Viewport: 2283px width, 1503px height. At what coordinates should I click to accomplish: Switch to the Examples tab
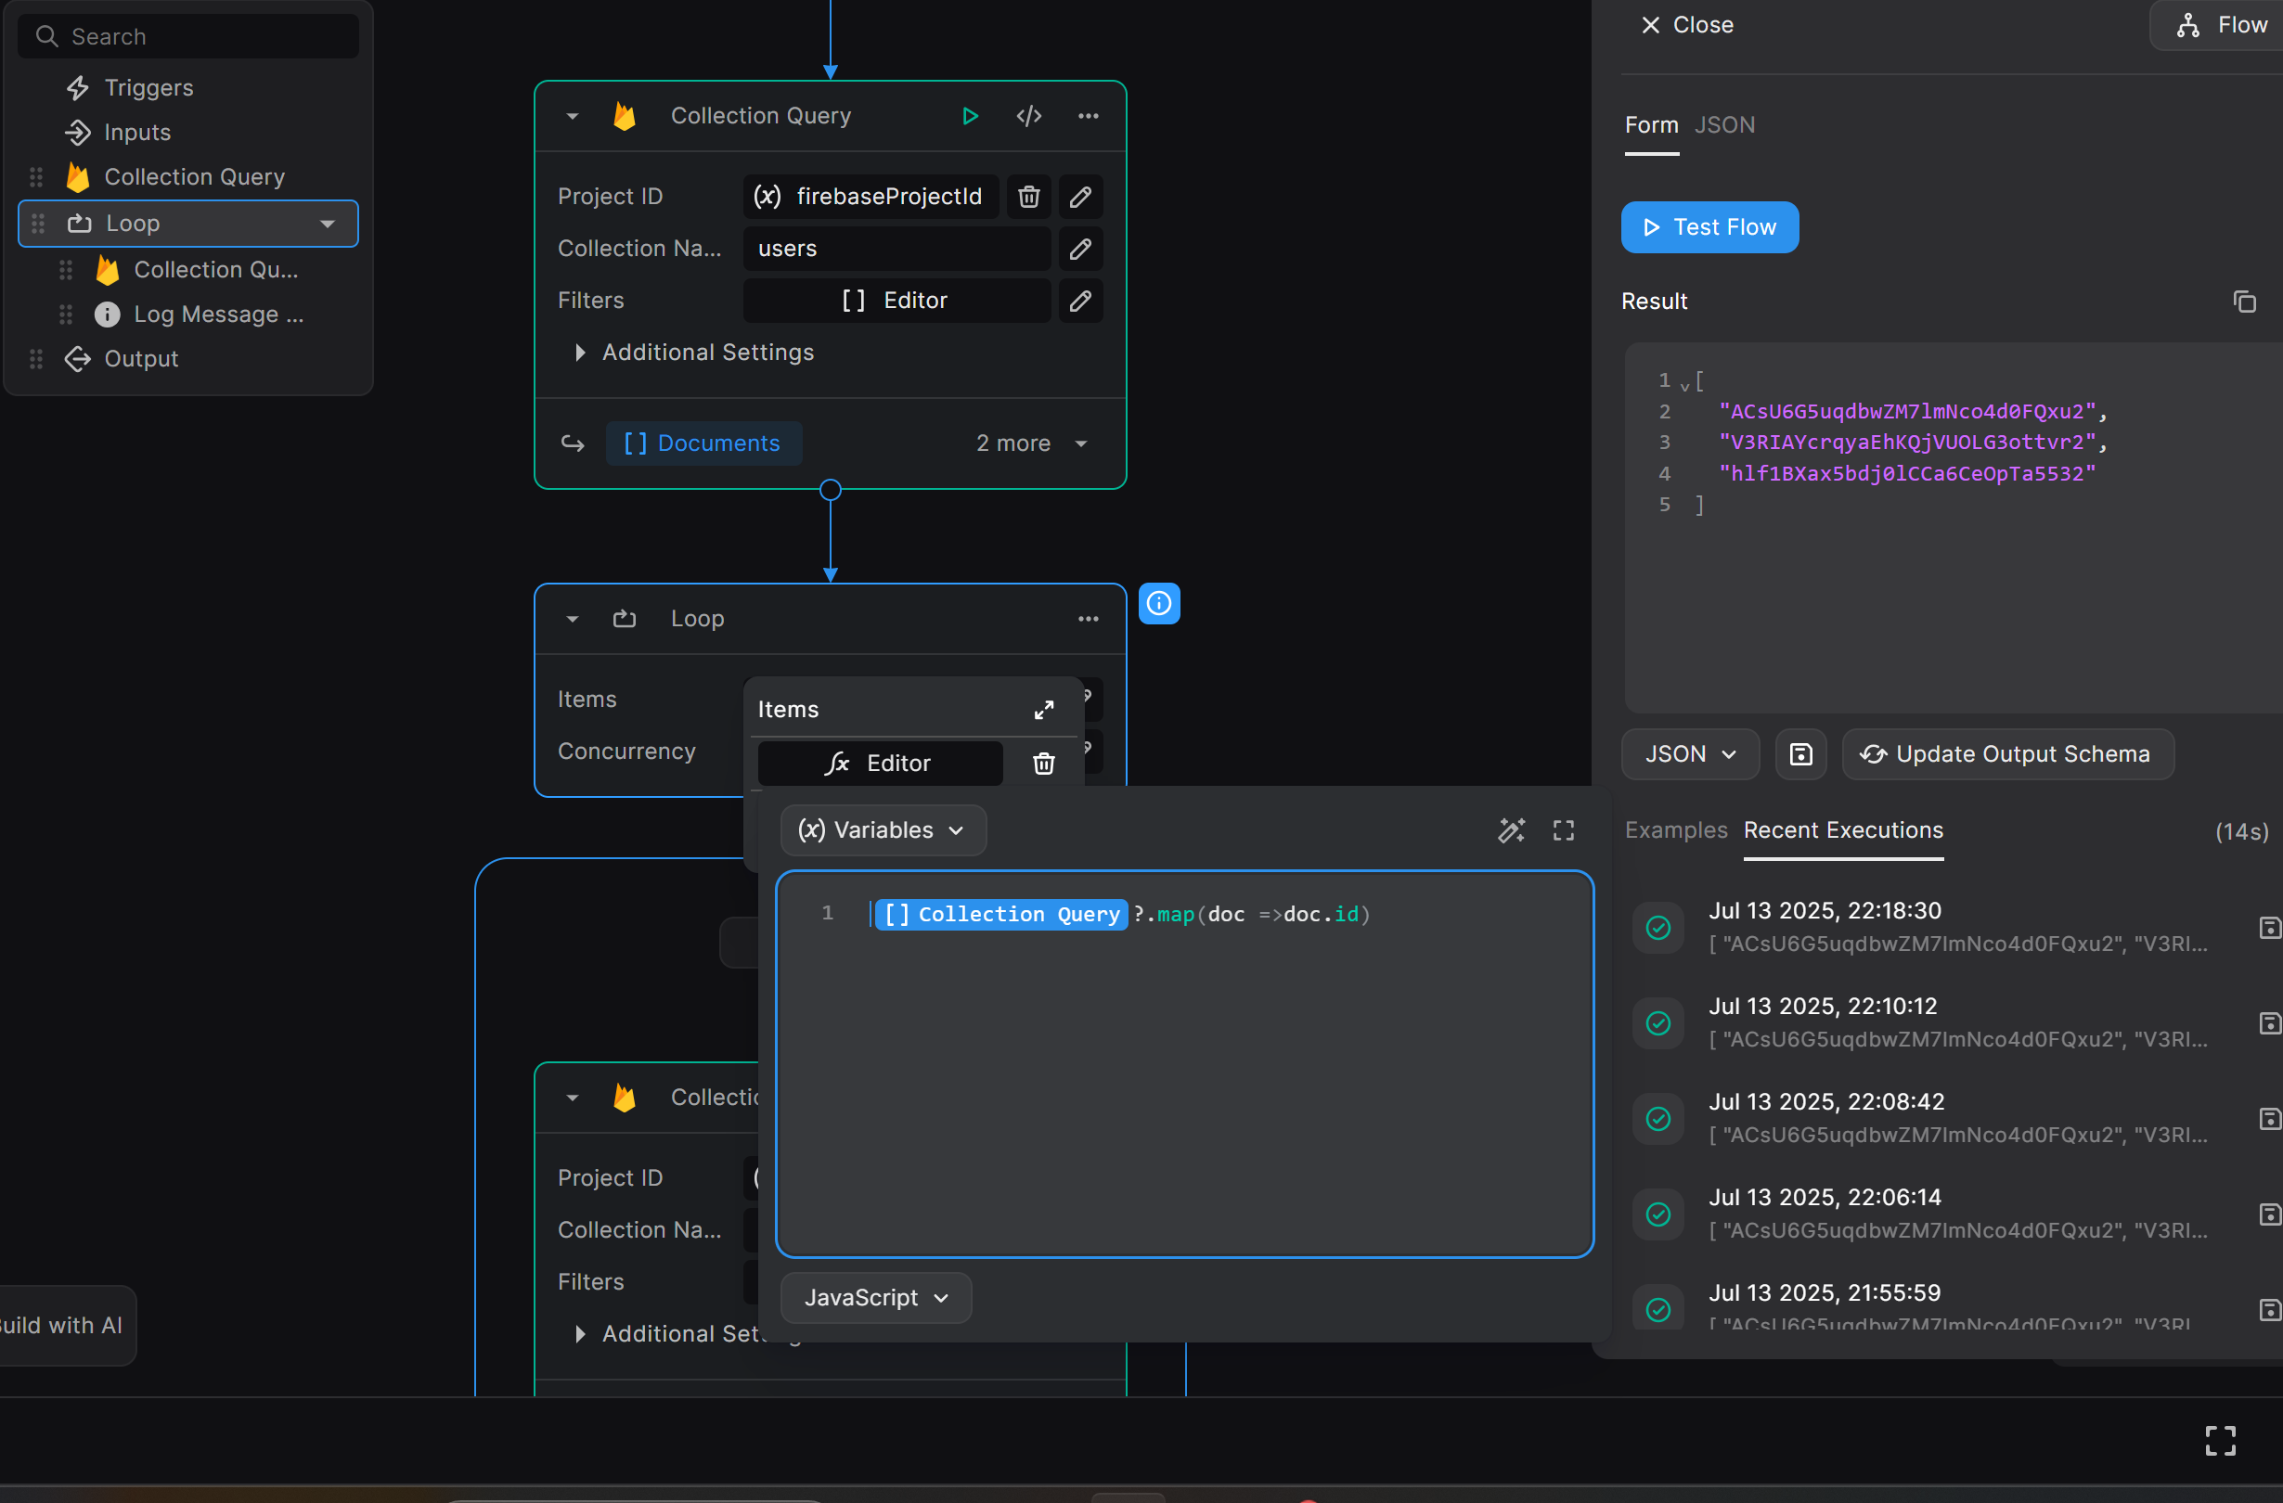tap(1675, 830)
